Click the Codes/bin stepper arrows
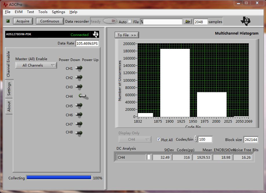This screenshot has width=266, height=193. tap(196, 139)
